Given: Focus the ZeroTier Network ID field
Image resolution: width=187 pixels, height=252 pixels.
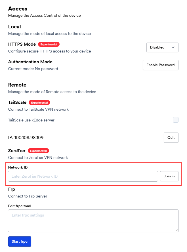Looking at the screenshot, I should point(83,176).
